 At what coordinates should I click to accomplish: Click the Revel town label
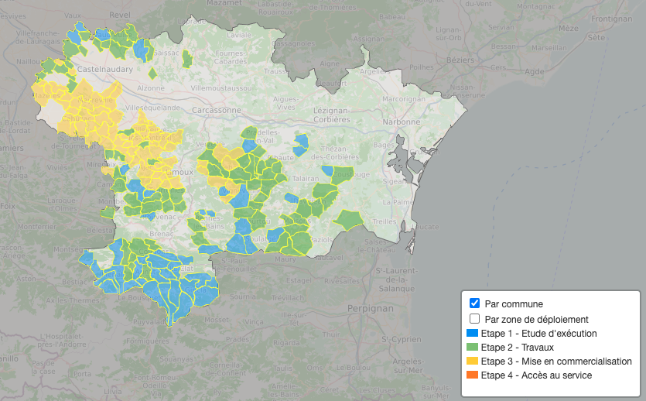click(120, 14)
